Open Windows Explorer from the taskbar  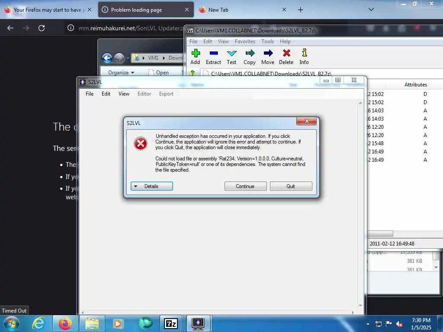(x=92, y=323)
